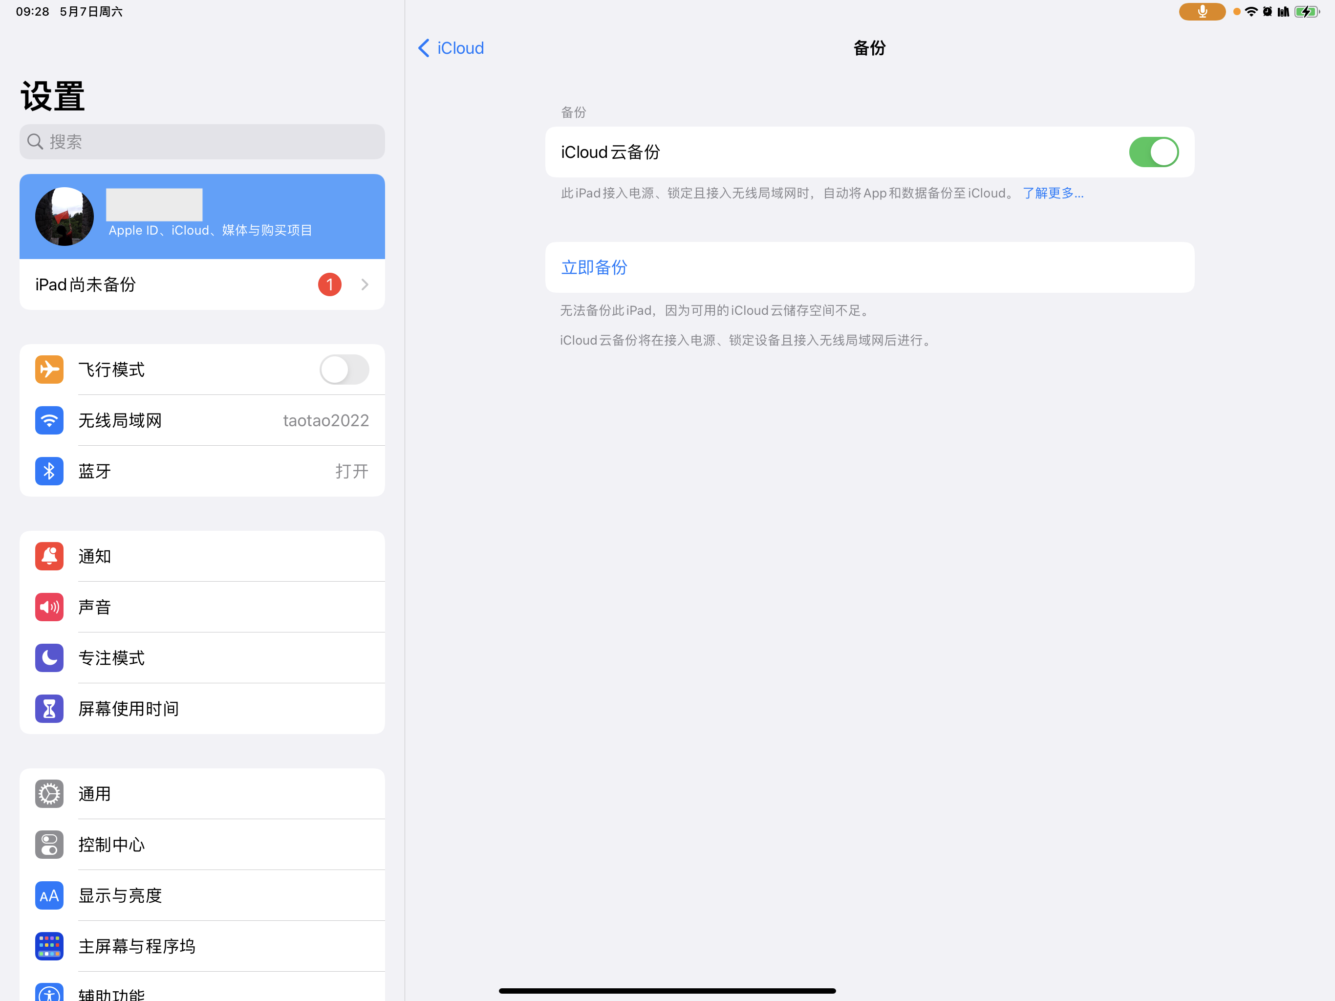Go back to iCloud page
Viewport: 1335px width, 1001px height.
point(451,48)
